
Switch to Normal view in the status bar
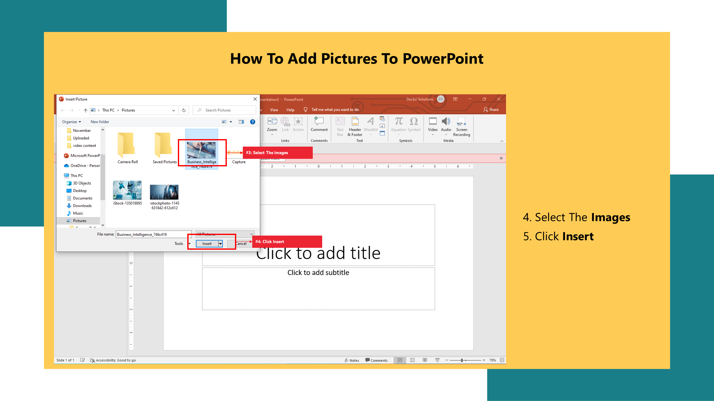400,360
